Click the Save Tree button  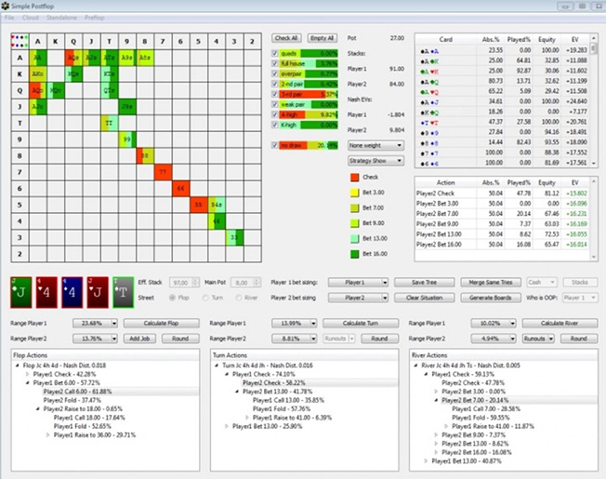point(429,281)
